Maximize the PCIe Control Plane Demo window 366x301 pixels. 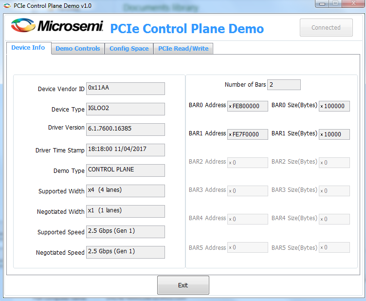tap(335, 4)
